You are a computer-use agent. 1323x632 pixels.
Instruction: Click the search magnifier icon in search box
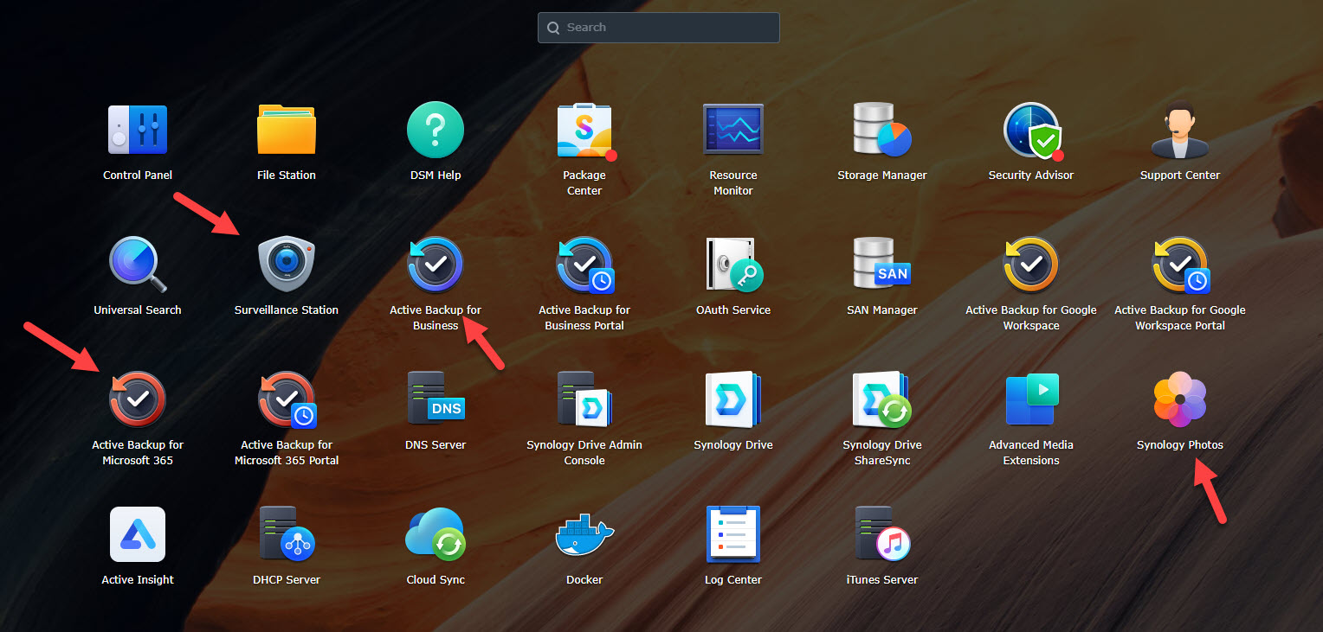(553, 28)
